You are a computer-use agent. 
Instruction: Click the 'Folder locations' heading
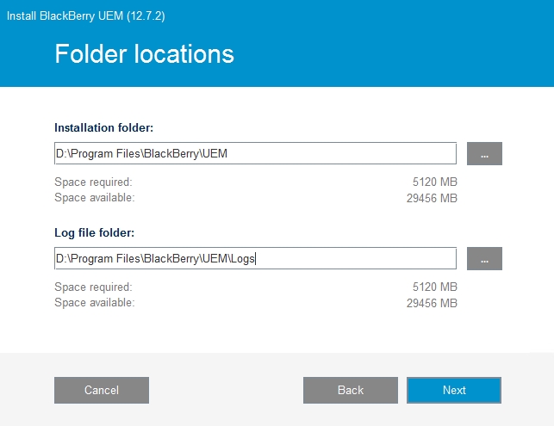tap(144, 53)
